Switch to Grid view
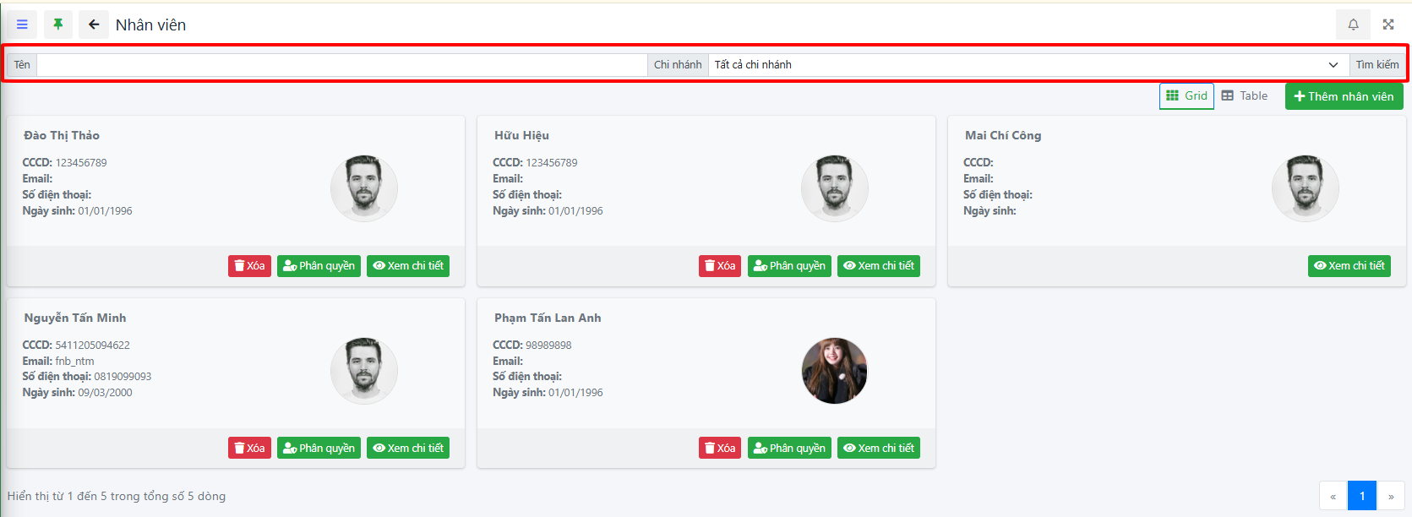1412x517 pixels. [1186, 96]
